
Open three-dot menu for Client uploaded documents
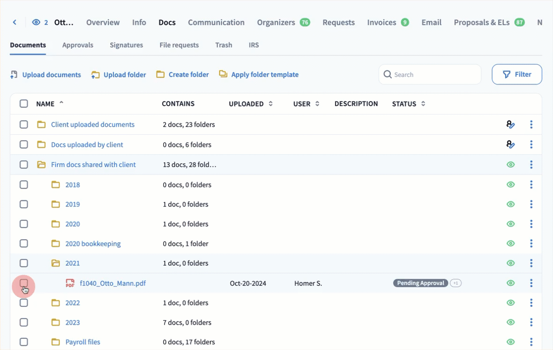531,124
